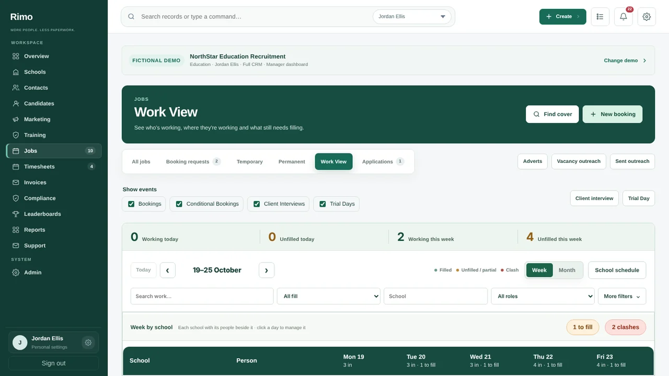
Task: Open personal settings gear beside Jordan Ellis
Action: 88,343
